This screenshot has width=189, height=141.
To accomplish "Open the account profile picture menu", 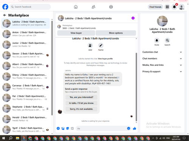I will tap(181, 7).
